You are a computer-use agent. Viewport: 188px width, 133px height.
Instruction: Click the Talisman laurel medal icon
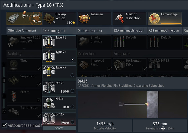84,19
